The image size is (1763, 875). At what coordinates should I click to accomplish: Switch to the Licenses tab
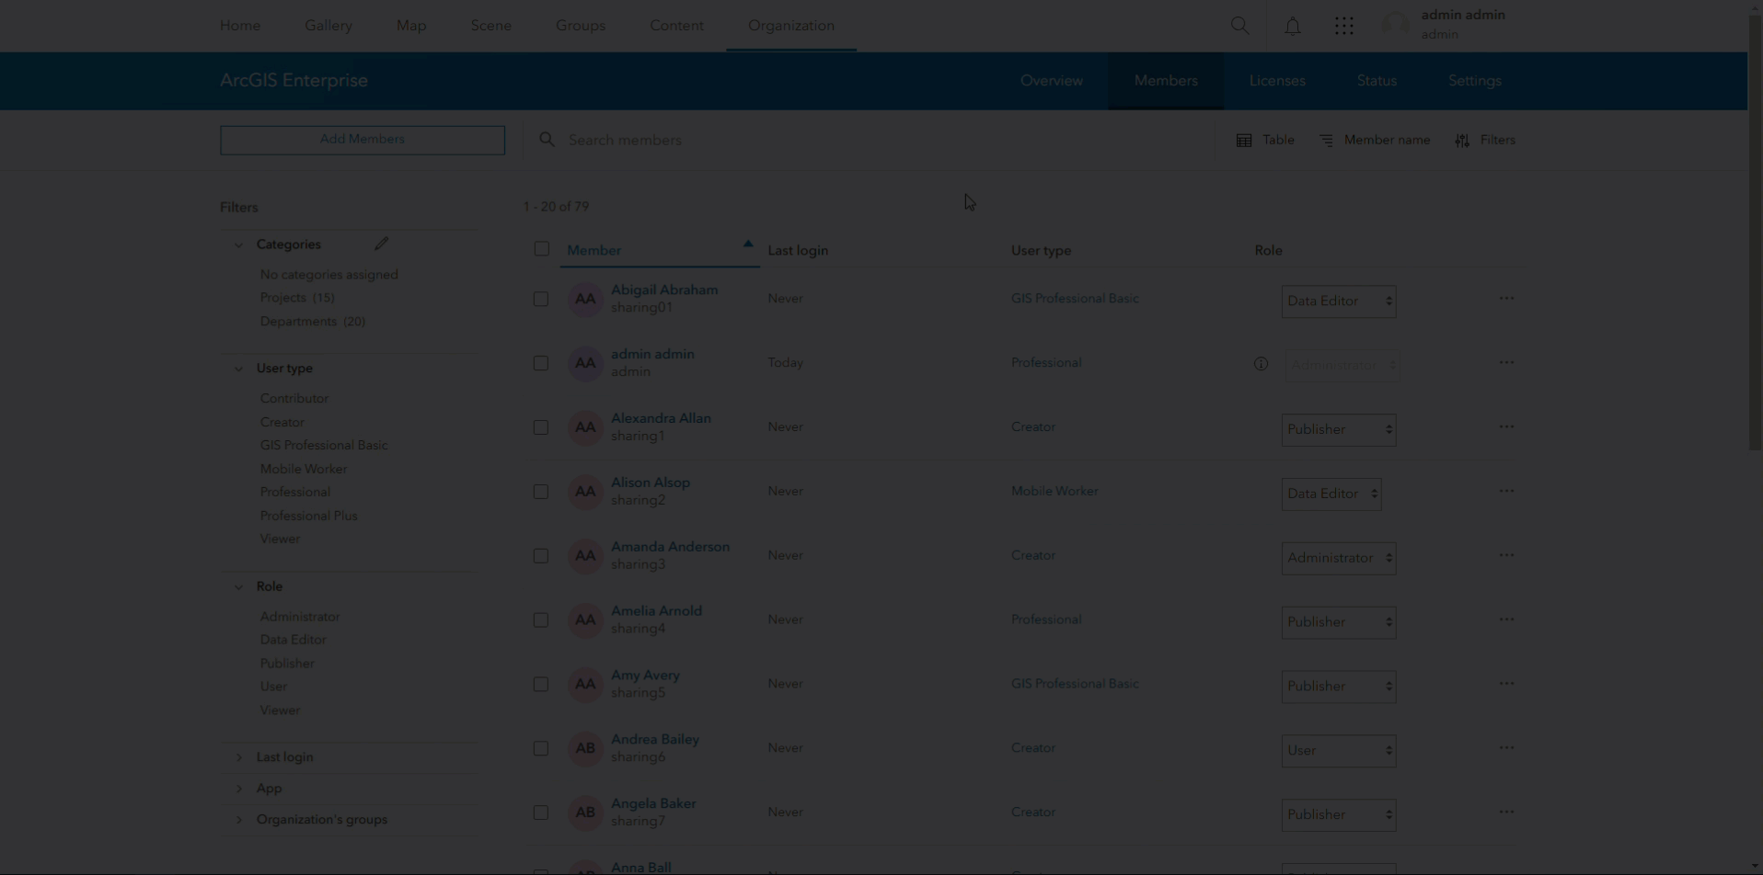click(1276, 81)
